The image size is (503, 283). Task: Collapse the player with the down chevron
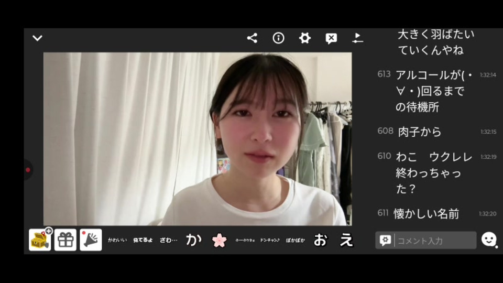tap(38, 38)
